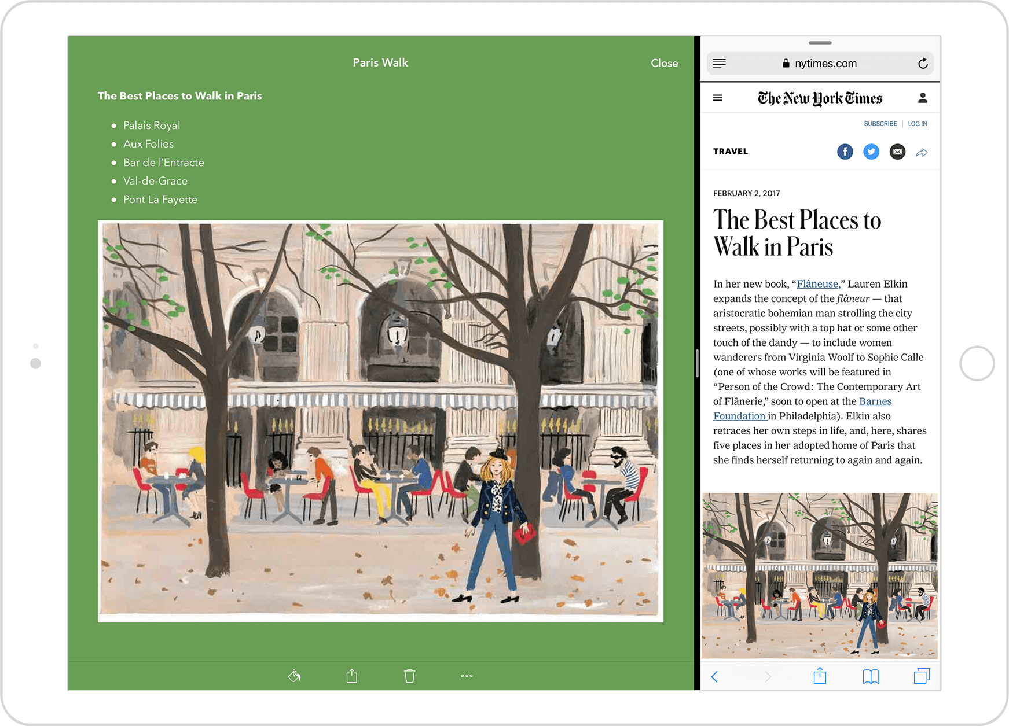Tap the share icon in the green toolbar
The height and width of the screenshot is (726, 1009).
352,676
